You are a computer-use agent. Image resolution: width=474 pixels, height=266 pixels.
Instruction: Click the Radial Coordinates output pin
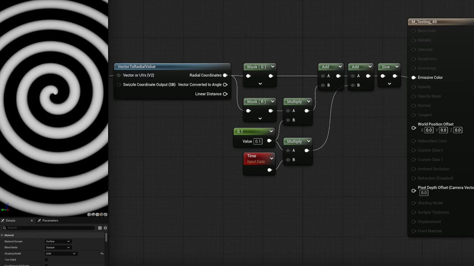point(225,75)
